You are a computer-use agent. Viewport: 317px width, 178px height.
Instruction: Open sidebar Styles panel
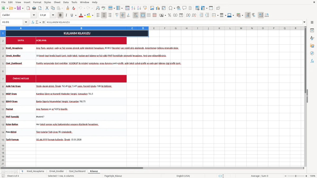point(312,38)
